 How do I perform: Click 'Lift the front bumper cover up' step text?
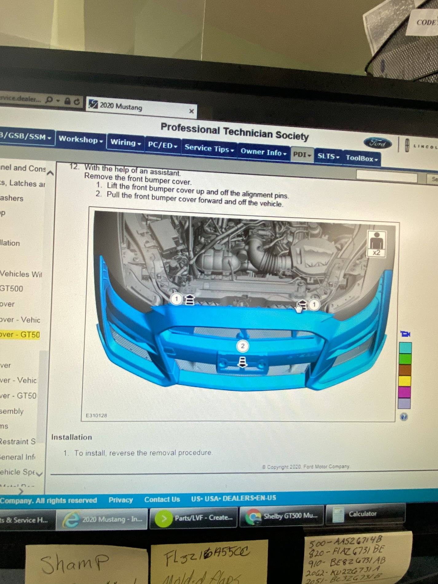[197, 190]
